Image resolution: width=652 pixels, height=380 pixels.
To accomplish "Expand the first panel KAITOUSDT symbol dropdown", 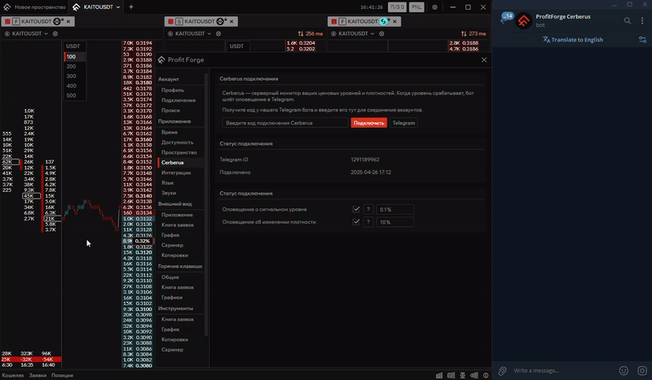I will [x=46, y=33].
